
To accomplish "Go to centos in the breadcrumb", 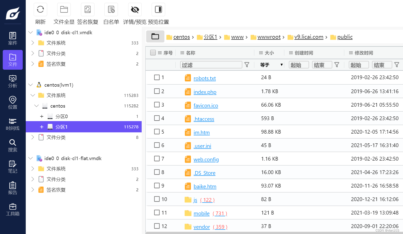I will click(x=182, y=37).
